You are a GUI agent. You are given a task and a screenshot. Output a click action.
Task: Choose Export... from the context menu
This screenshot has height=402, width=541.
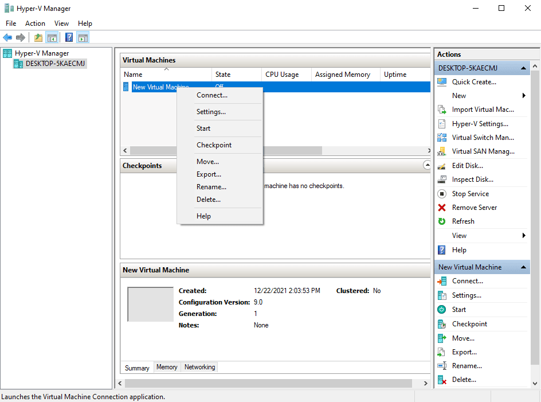tap(220, 174)
